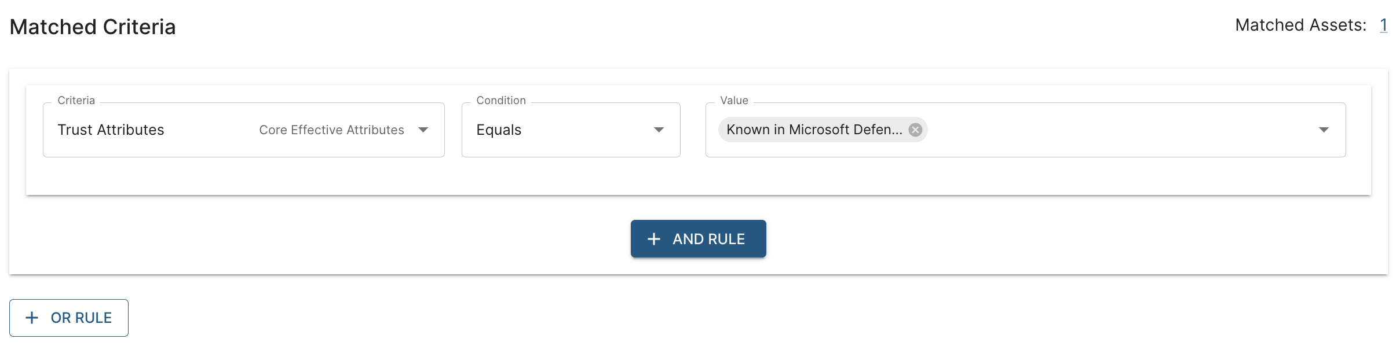Add a new AND RULE
The width and height of the screenshot is (1396, 346).
point(698,239)
